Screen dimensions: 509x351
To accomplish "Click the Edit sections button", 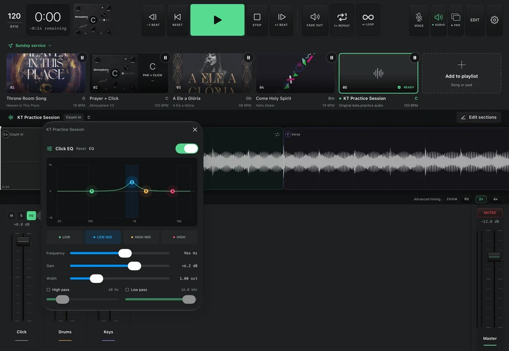I will coord(479,117).
